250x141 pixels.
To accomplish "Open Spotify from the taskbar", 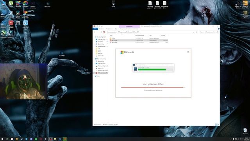I will point(36,139).
